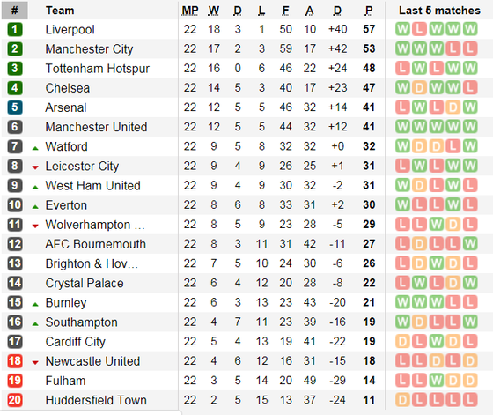
Task: Click Chelsea's orange draw badge in last matches
Action: (419, 88)
